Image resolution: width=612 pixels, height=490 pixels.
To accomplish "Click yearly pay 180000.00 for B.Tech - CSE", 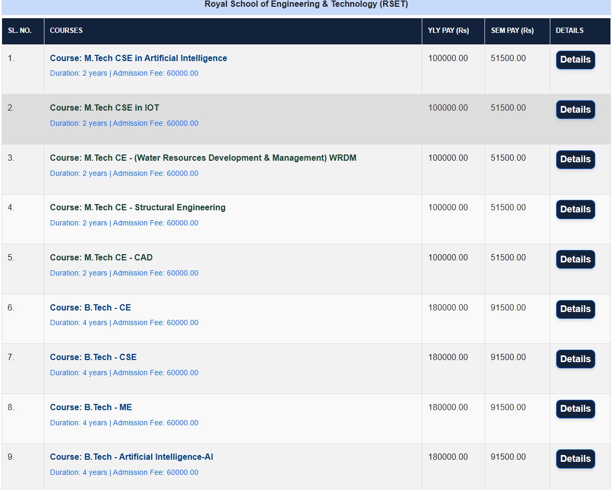I will point(448,357).
